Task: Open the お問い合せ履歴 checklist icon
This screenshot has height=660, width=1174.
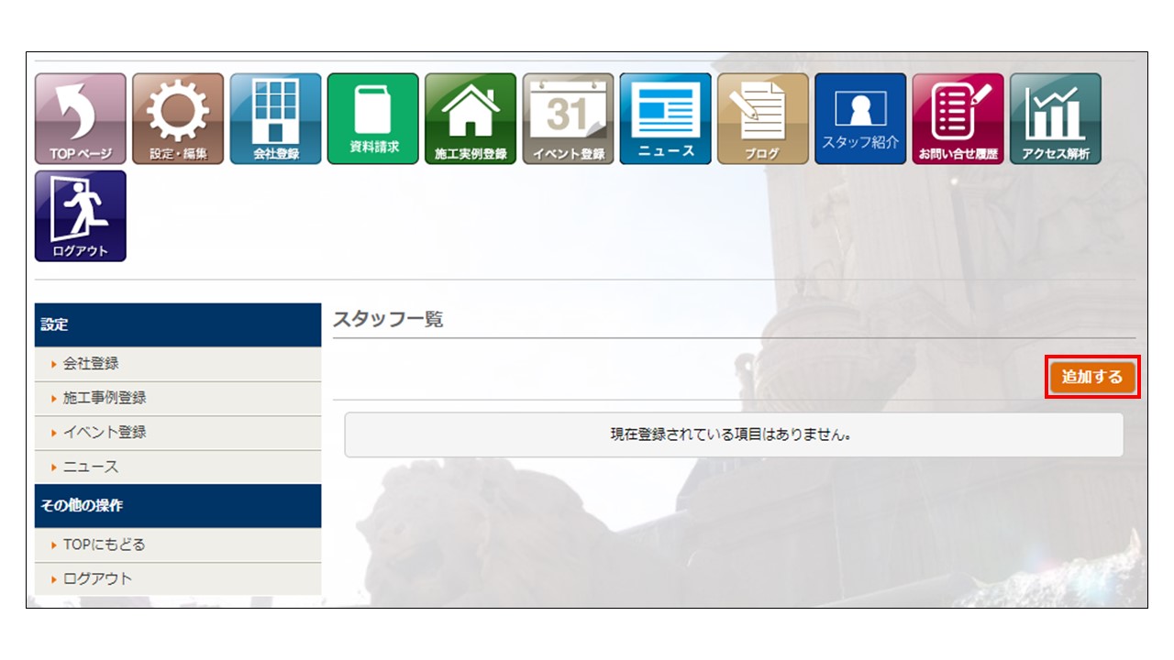Action: [958, 119]
